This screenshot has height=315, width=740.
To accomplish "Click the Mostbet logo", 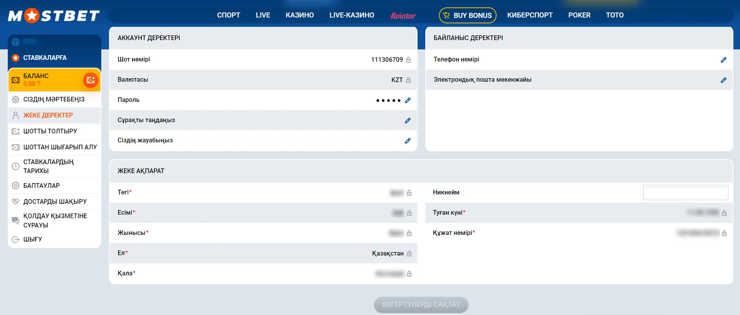I will pyautogui.click(x=54, y=16).
